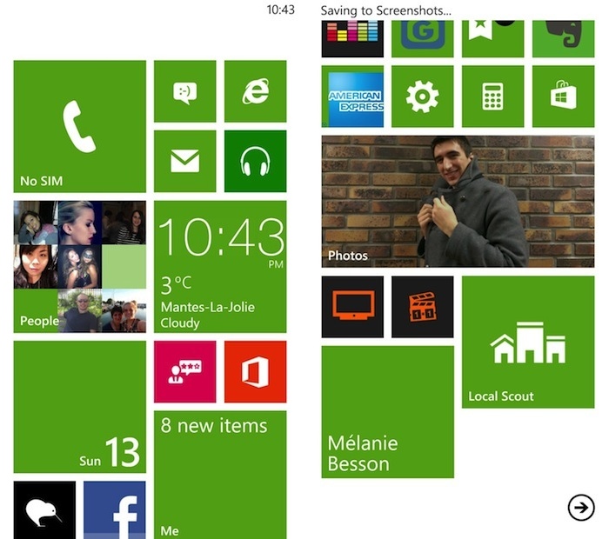
Task: Launch the Calculator tile
Action: [x=493, y=96]
